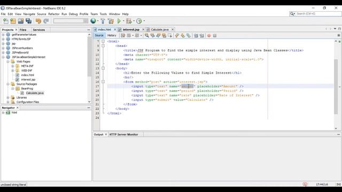Click the split editor icon at editor toolbar's right end
The width and height of the screenshot is (342, 192).
[338, 35]
